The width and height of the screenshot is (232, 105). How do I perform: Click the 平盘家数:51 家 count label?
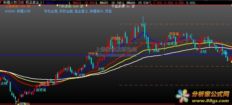(x=123, y=6)
